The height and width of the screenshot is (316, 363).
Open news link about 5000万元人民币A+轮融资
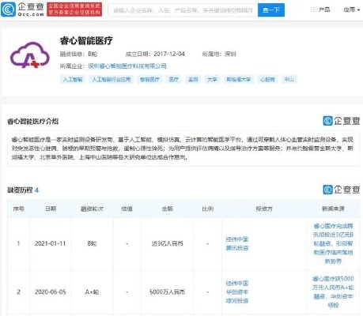(333, 292)
